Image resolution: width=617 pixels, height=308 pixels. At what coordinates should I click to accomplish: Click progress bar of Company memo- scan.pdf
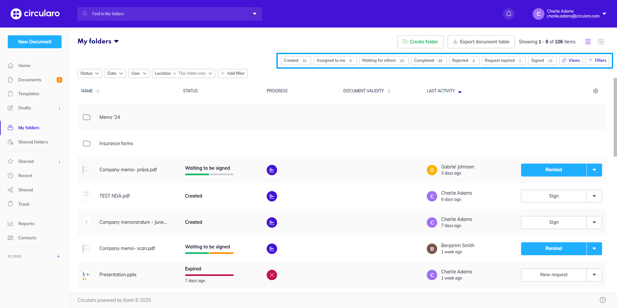[209, 253]
